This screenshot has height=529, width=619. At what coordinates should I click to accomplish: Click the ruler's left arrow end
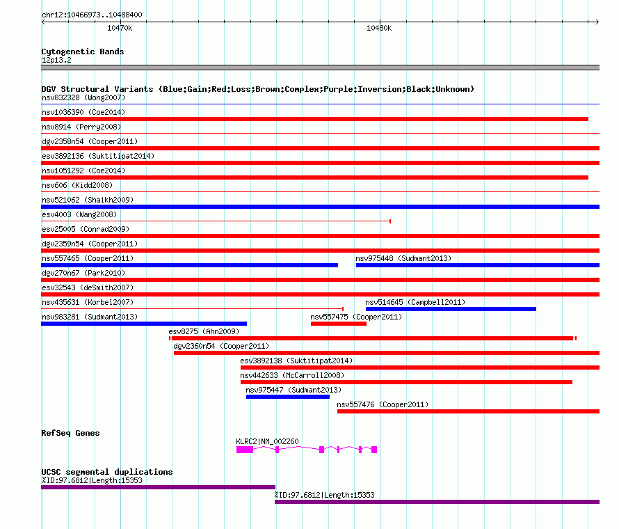coord(43,22)
